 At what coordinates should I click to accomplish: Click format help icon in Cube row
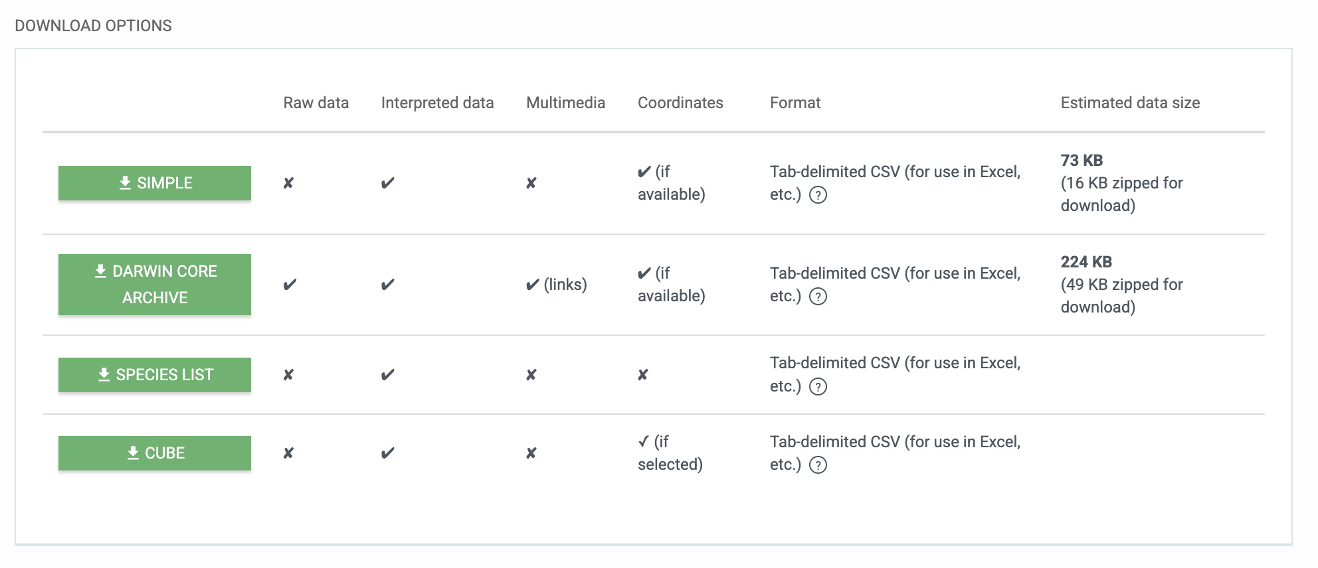pyautogui.click(x=818, y=465)
